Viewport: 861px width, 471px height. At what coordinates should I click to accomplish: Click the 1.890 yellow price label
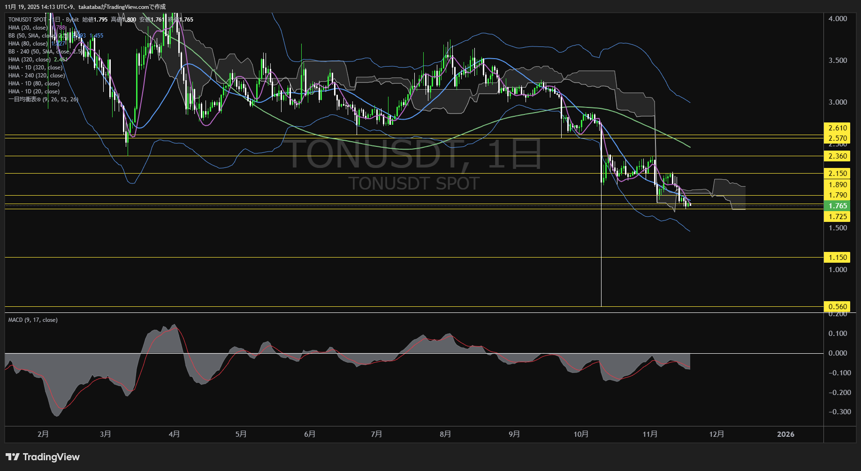point(837,185)
